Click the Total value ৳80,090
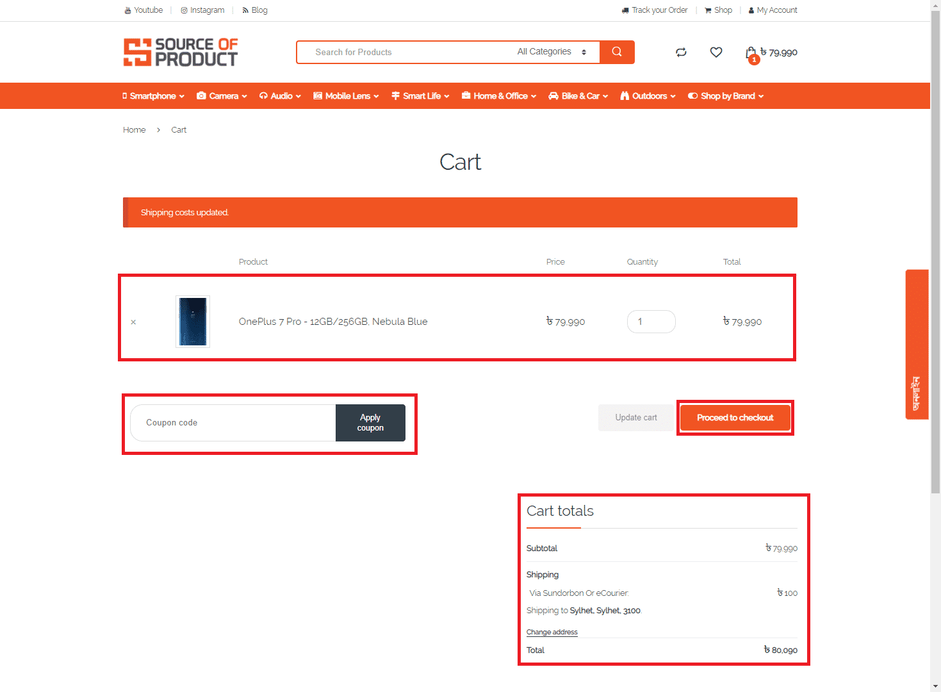Screen dimensions: 941x692 pyautogui.click(x=781, y=650)
